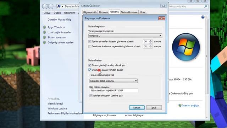227x128 pixels.
Task: Click the 30 seconds OS list time field
Action: pyautogui.click(x=146, y=42)
